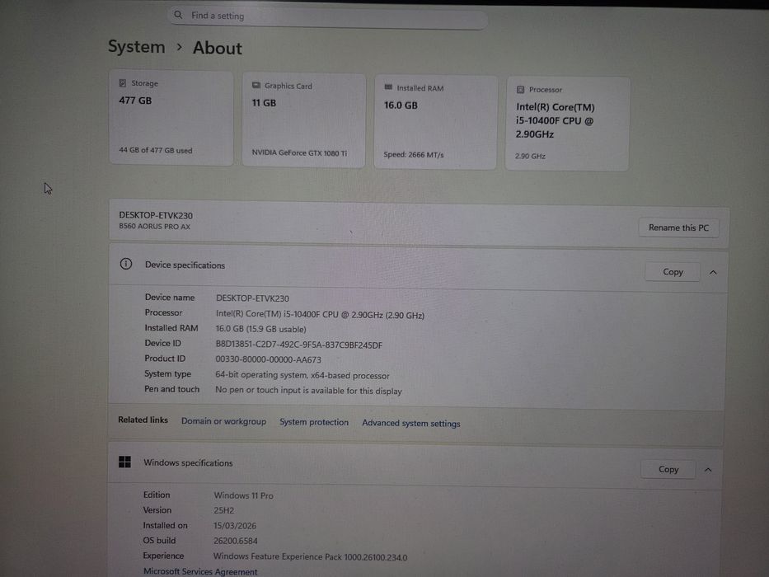
Task: Select the Installed RAM 16.0 GB card
Action: (x=435, y=122)
